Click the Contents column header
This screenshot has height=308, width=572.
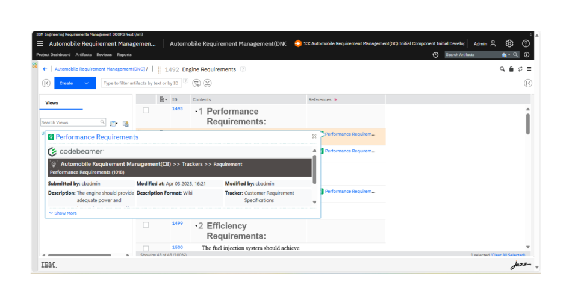pos(249,99)
